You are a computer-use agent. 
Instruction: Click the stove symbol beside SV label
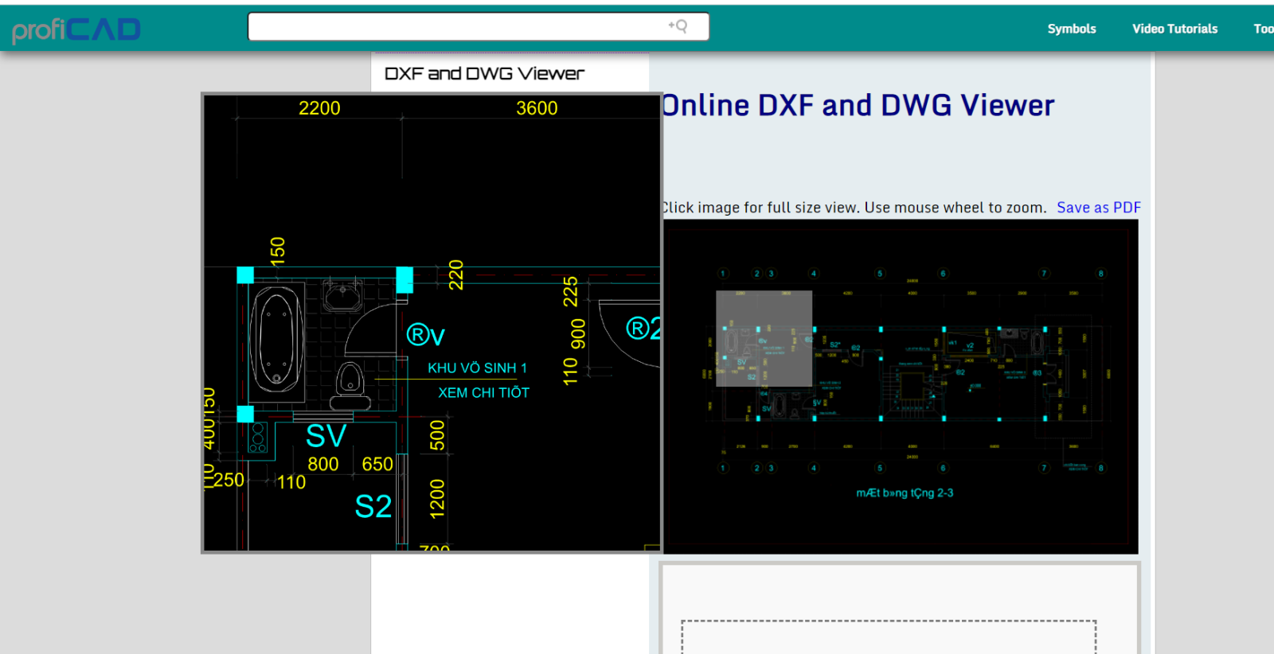(257, 438)
